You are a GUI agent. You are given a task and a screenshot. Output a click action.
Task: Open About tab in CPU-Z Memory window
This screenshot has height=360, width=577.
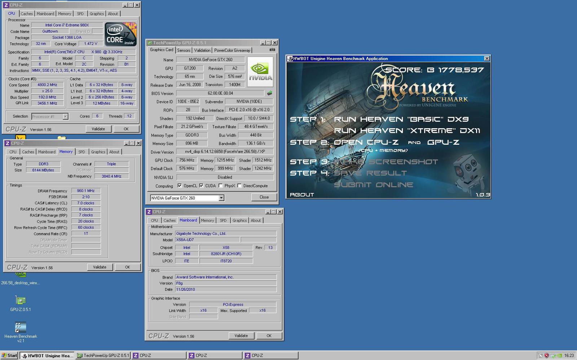(114, 152)
